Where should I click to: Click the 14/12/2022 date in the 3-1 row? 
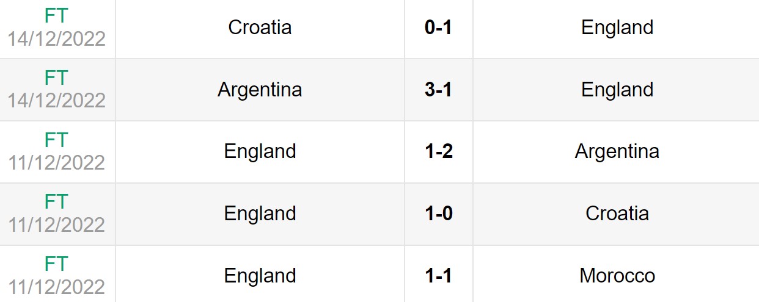click(x=57, y=100)
